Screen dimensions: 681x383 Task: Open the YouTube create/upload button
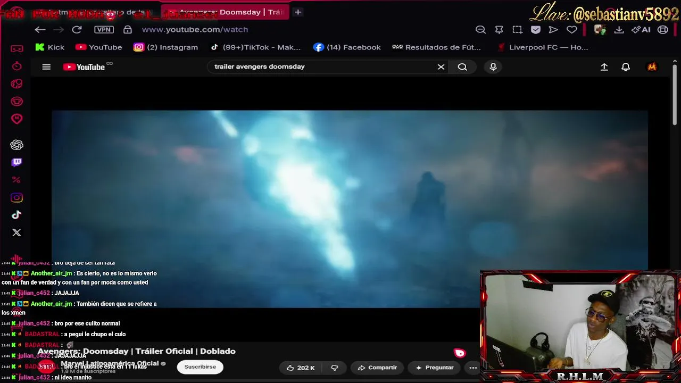(x=604, y=67)
